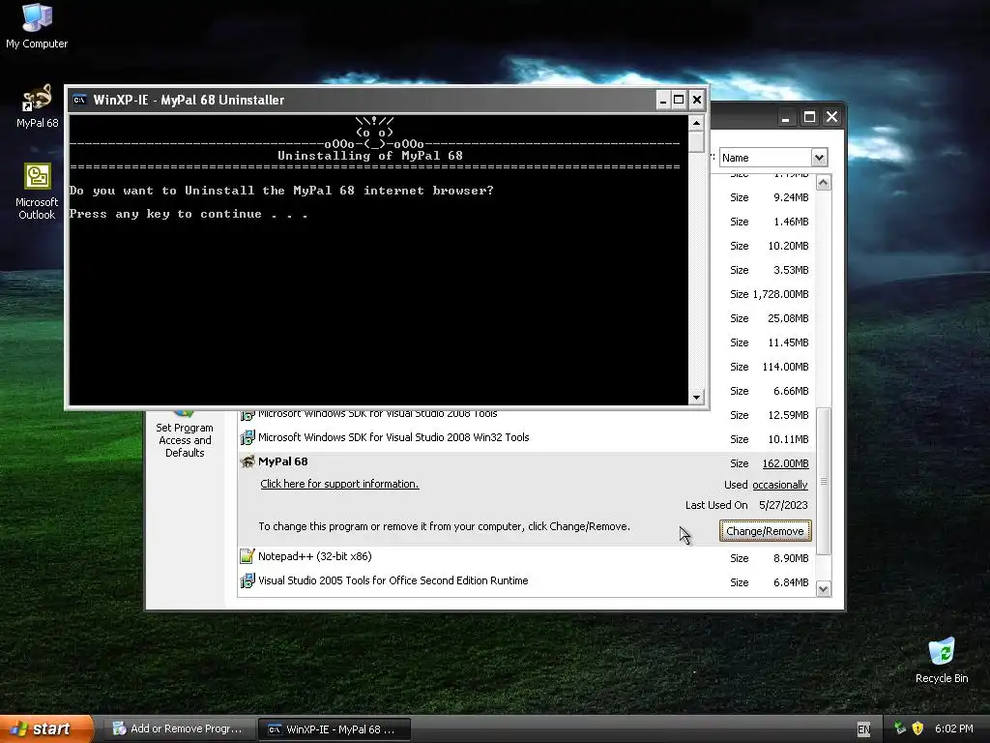990x743 pixels.
Task: Select the Microsoft Outlook desktop icon
Action: [x=37, y=191]
